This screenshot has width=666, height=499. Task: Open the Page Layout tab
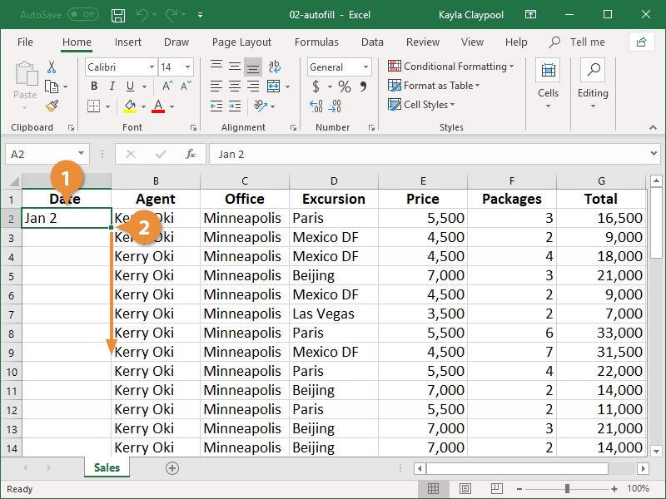[x=241, y=42]
